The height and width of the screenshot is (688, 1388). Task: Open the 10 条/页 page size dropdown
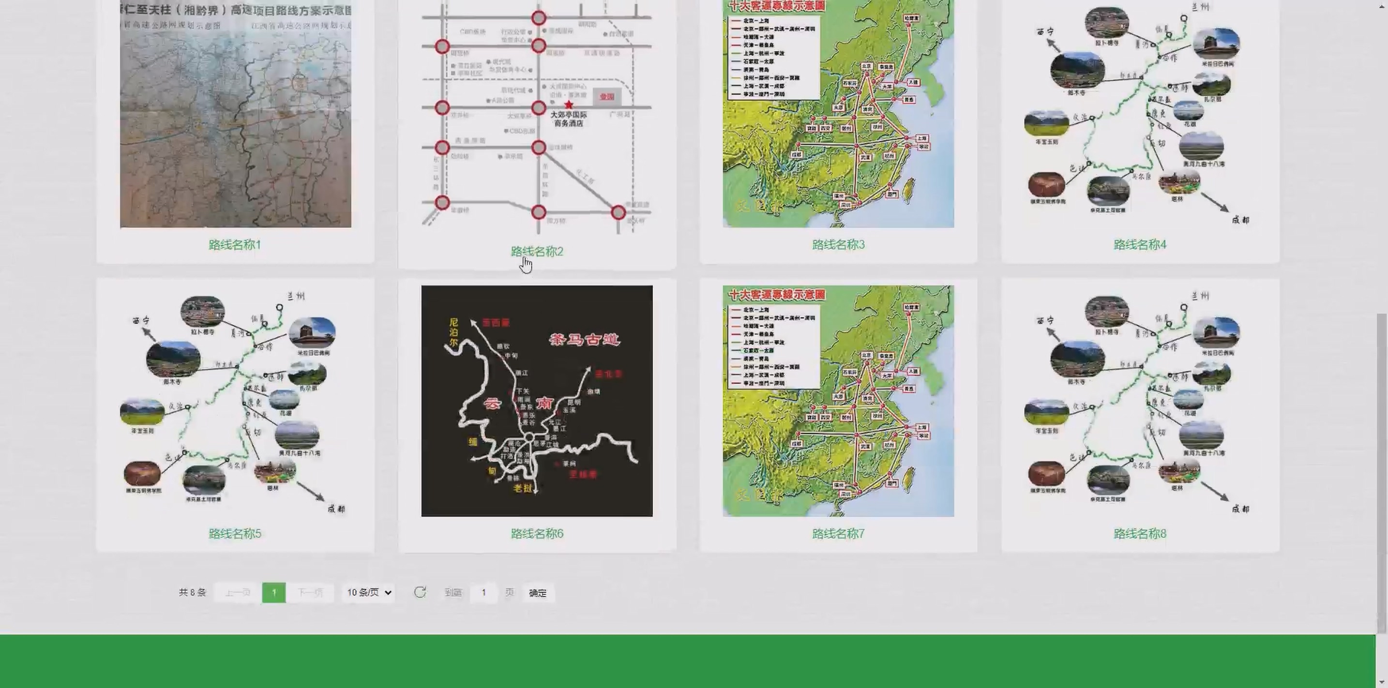(369, 593)
